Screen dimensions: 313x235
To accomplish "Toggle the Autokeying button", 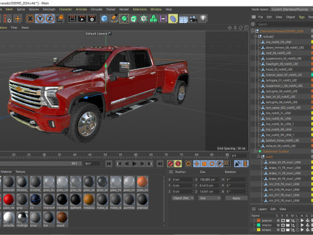I will pos(178,164).
